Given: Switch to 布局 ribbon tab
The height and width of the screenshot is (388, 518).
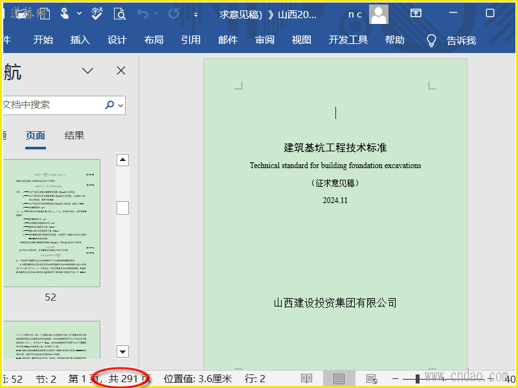Looking at the screenshot, I should pos(154,40).
